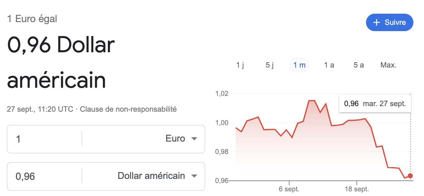
Task: Switch chart to 5 j range
Action: pyautogui.click(x=270, y=65)
